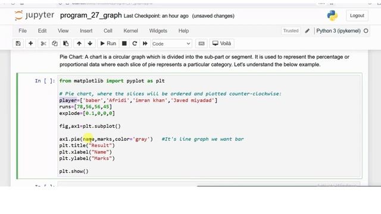The width and height of the screenshot is (381, 214).
Task: Click the plt.title("Result") line
Action: point(87,146)
